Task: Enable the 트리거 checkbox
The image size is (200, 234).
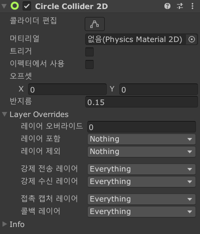Action: pyautogui.click(x=89, y=52)
